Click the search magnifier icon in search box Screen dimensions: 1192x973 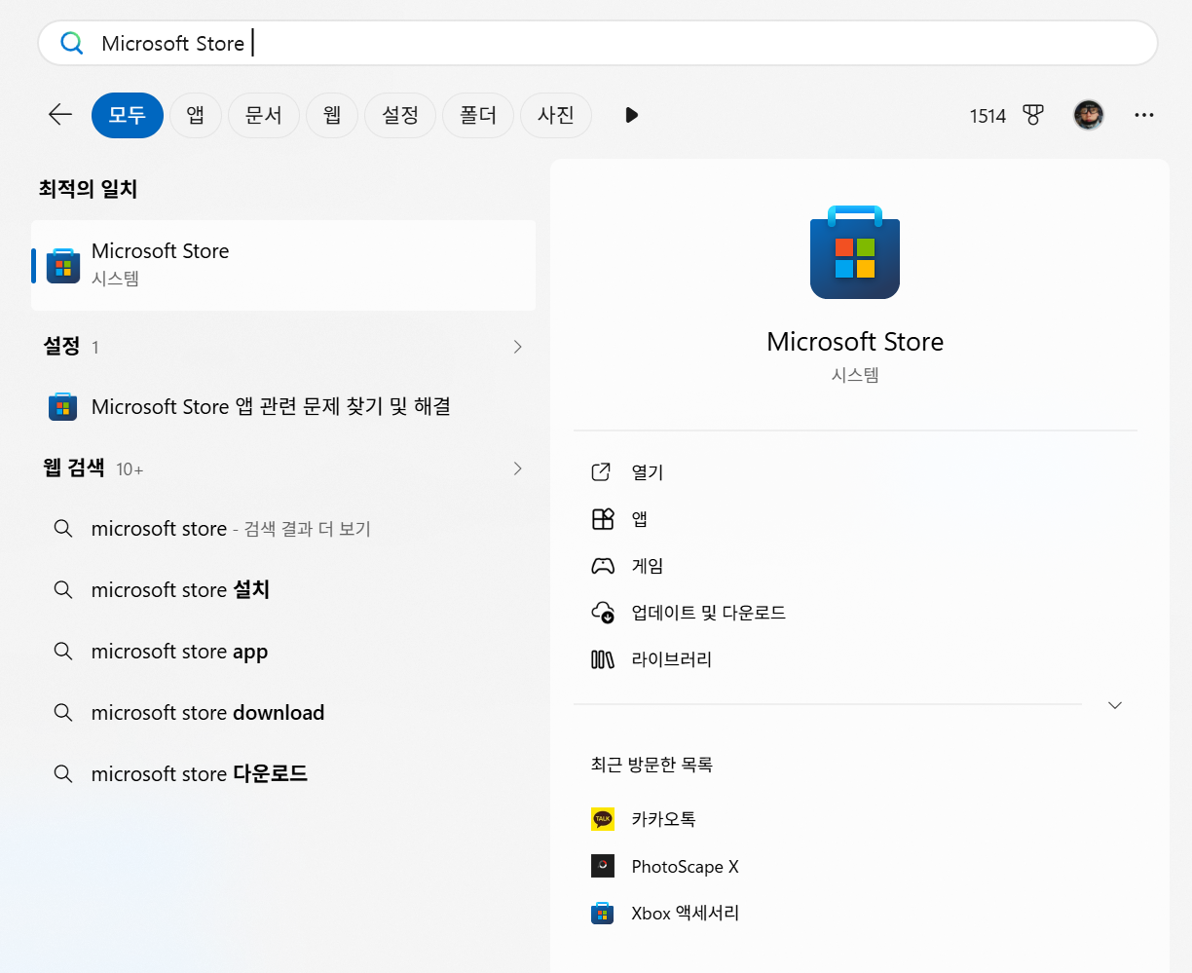point(71,43)
